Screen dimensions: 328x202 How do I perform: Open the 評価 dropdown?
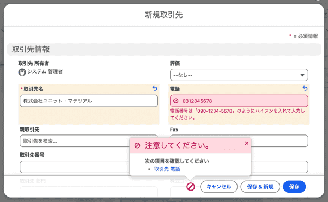pos(239,75)
